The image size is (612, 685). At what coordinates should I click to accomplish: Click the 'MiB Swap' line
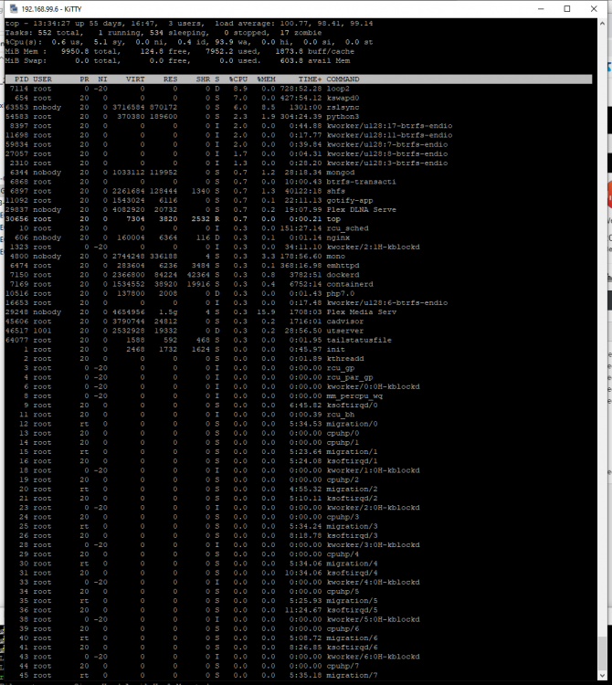178,60
